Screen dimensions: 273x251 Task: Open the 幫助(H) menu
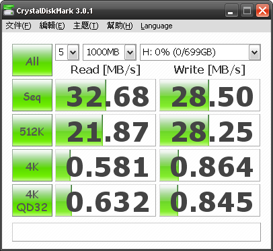120,26
